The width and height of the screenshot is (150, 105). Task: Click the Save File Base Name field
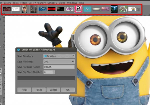coord(59,67)
